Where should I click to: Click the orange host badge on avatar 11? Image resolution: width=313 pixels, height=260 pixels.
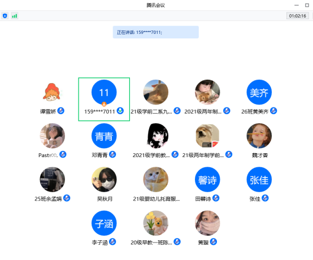pos(104,104)
